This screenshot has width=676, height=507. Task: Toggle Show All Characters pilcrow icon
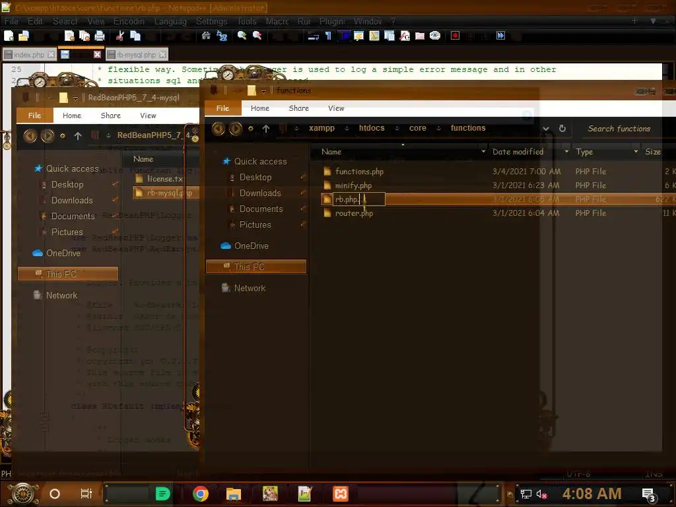pyautogui.click(x=328, y=36)
